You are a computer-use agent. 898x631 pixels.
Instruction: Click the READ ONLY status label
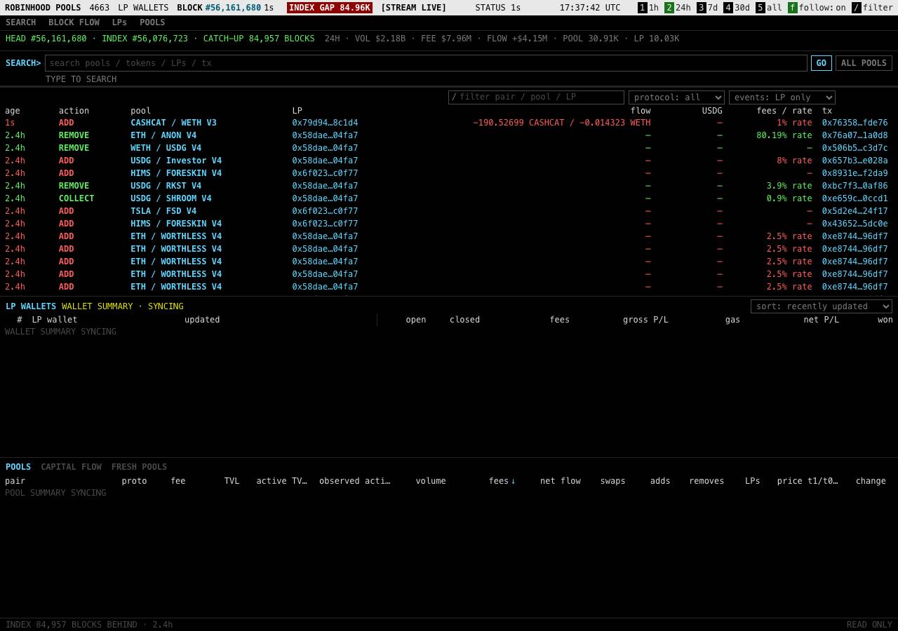pyautogui.click(x=869, y=625)
